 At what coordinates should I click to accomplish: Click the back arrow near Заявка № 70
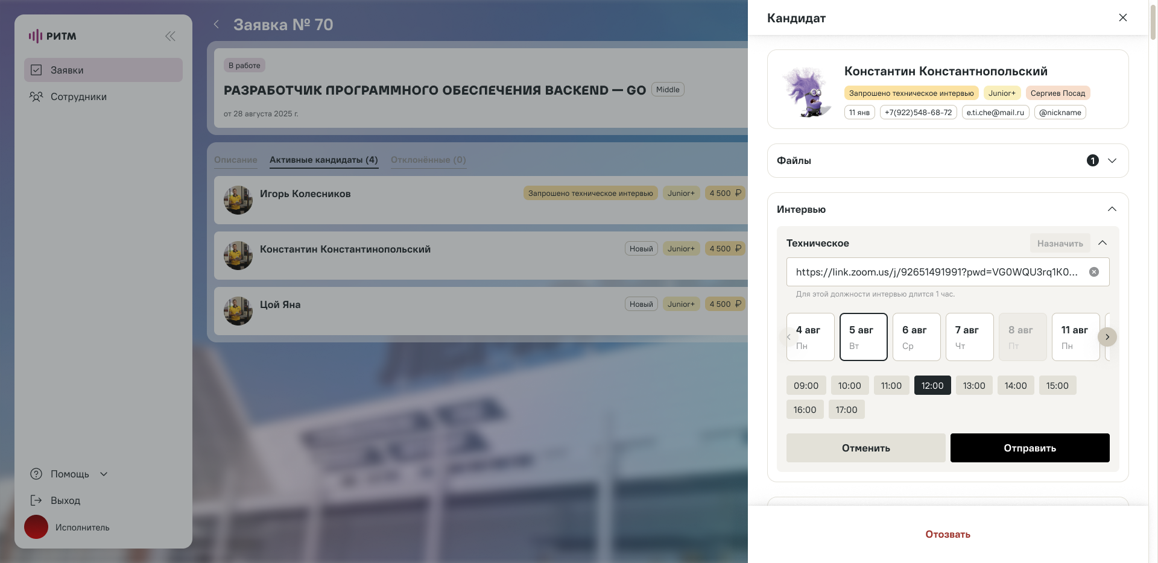tap(216, 24)
